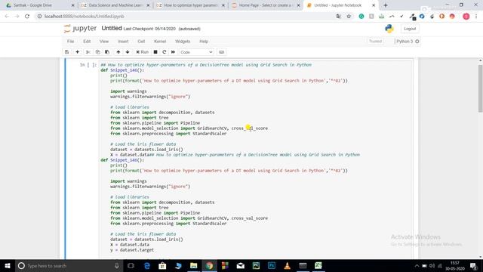This screenshot has height=272, width=483.
Task: Click the localhost address bar
Action: point(185,17)
